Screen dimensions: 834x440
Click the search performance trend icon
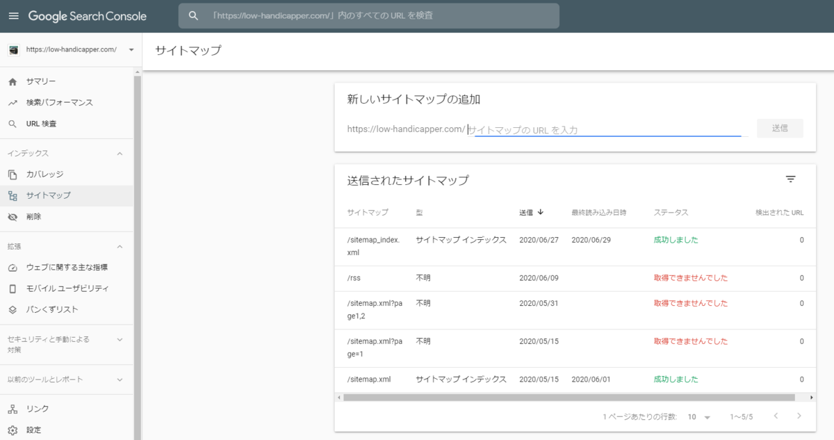(x=13, y=103)
